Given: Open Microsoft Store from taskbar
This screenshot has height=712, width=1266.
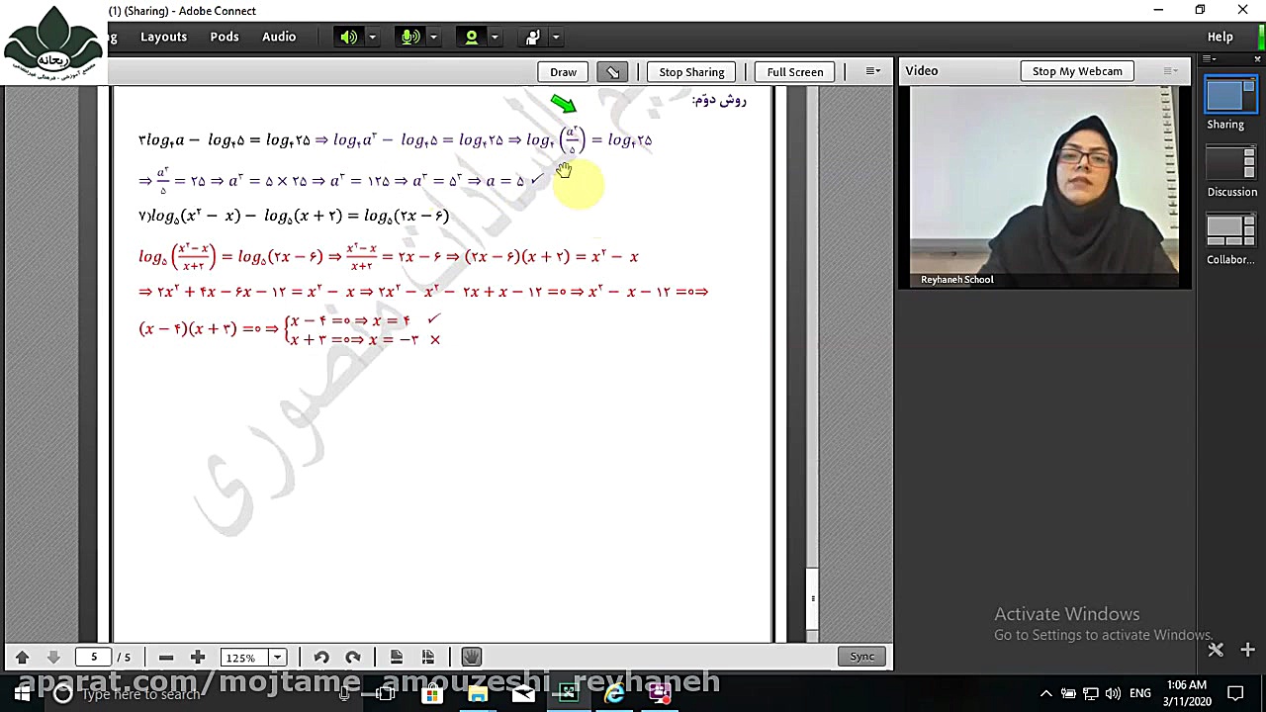Looking at the screenshot, I should [x=431, y=694].
